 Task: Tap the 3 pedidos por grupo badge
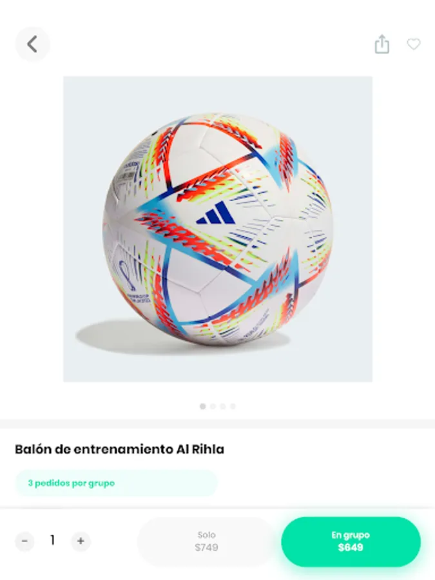(x=116, y=483)
